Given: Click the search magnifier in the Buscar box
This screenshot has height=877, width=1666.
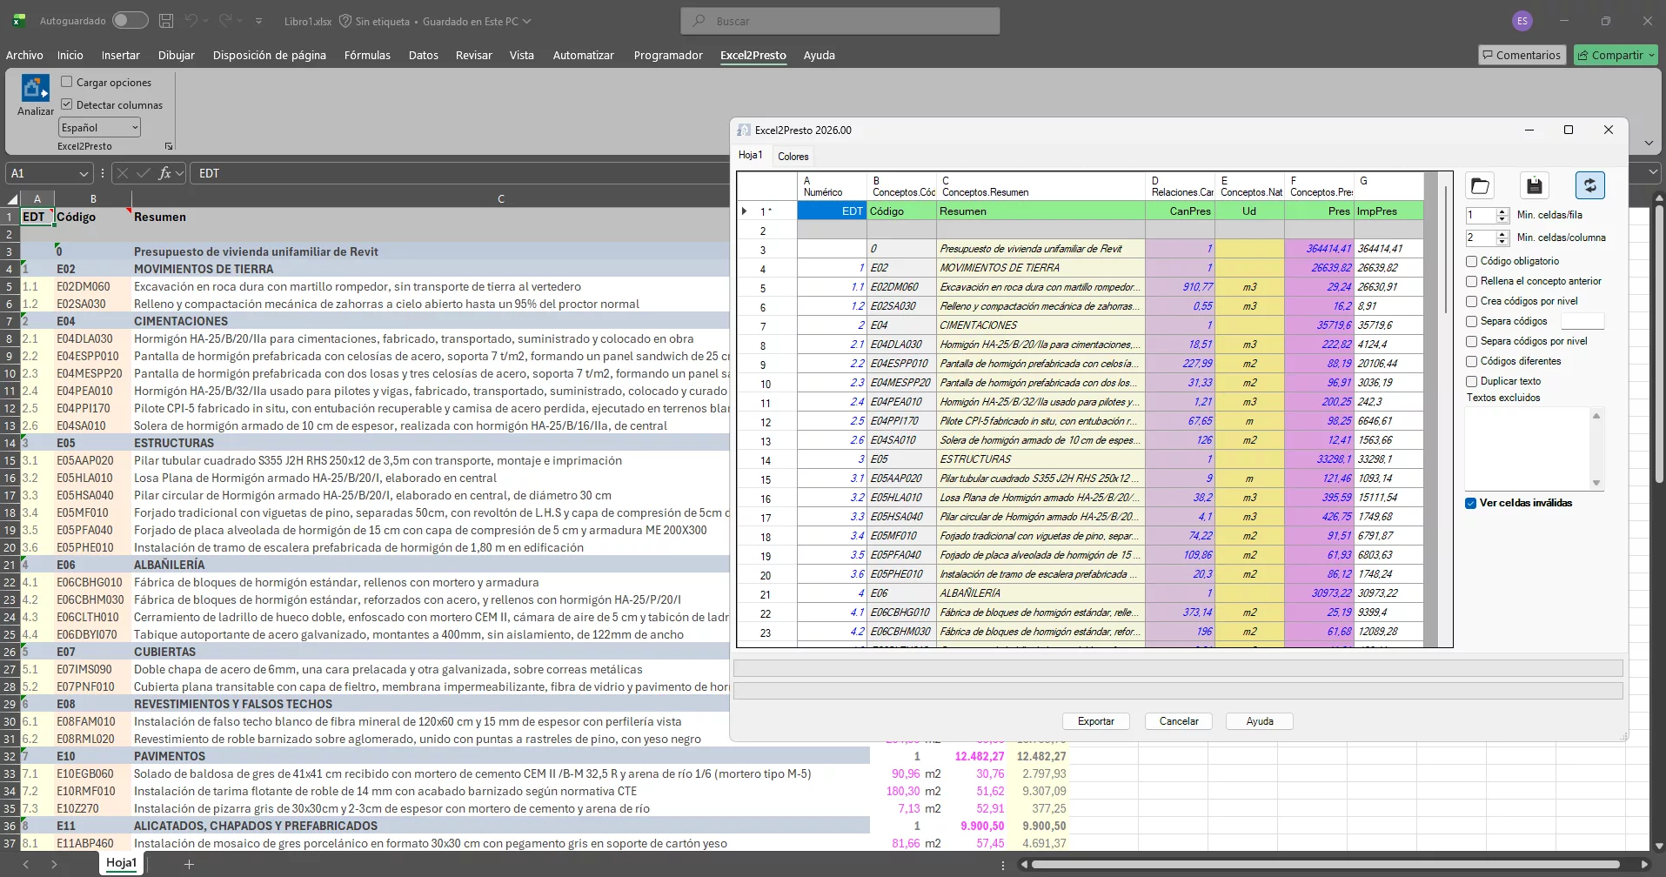Looking at the screenshot, I should point(699,21).
